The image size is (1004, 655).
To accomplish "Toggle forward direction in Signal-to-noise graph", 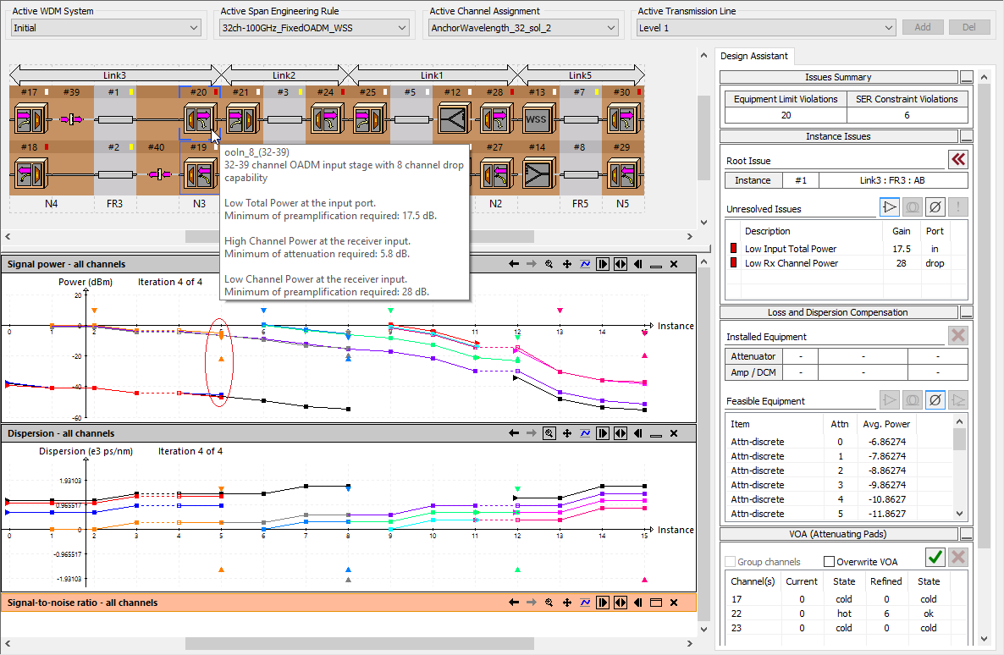I will 603,603.
